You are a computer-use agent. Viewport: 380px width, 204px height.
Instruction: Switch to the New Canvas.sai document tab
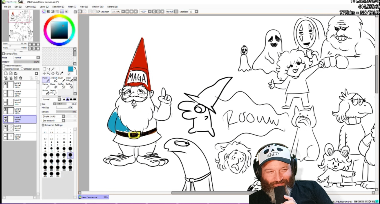click(x=93, y=197)
